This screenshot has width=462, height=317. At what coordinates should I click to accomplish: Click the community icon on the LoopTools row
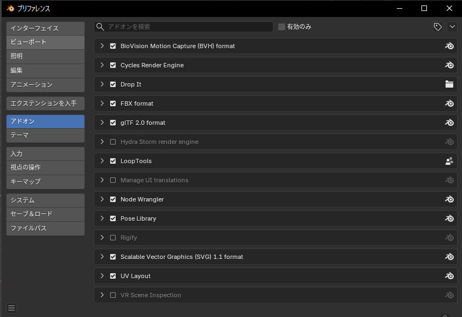[x=449, y=161]
